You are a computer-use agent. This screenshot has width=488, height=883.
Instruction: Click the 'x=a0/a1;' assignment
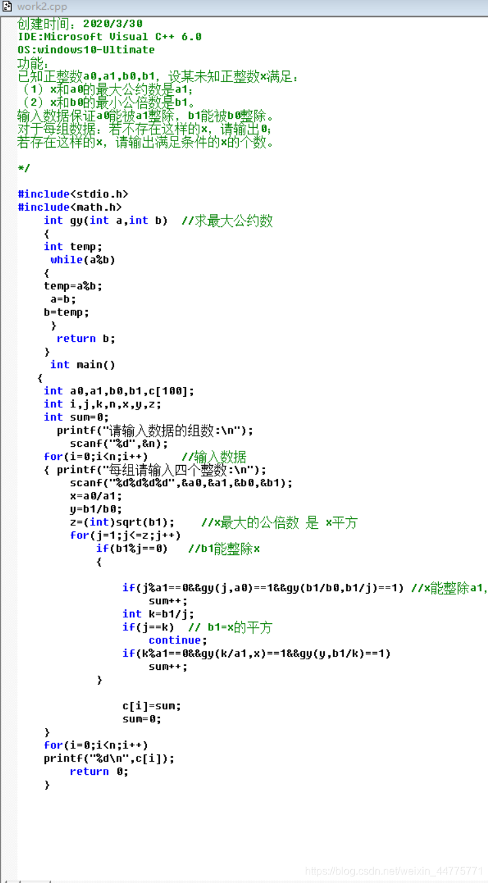pos(96,496)
